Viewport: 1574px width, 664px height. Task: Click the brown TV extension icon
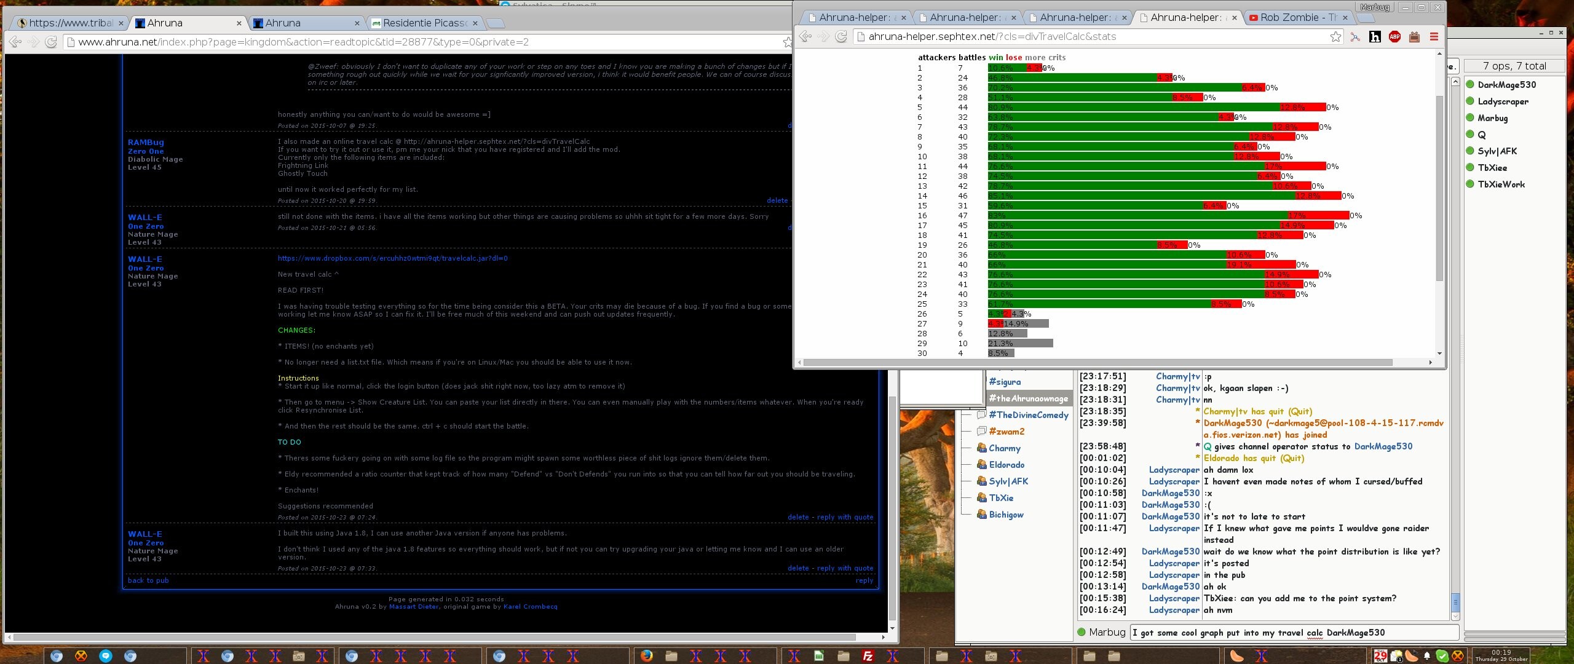(1414, 37)
